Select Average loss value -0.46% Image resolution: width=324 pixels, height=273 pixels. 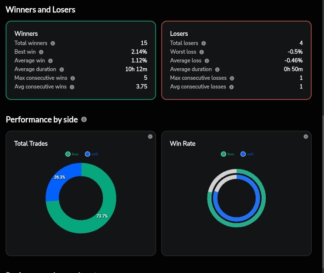tap(293, 60)
